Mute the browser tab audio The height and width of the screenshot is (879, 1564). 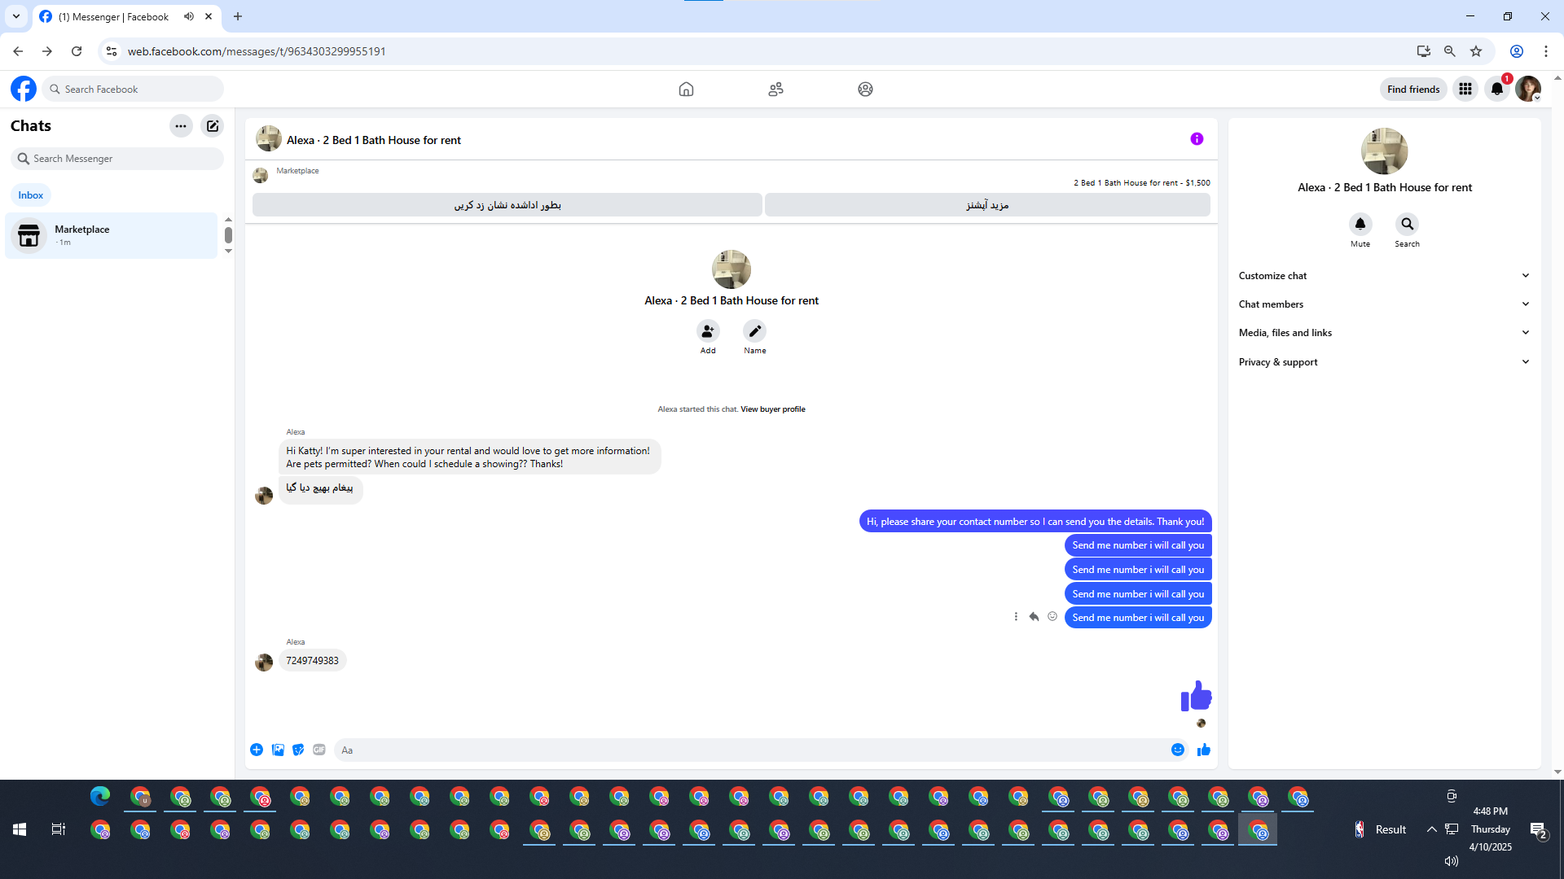pyautogui.click(x=189, y=16)
